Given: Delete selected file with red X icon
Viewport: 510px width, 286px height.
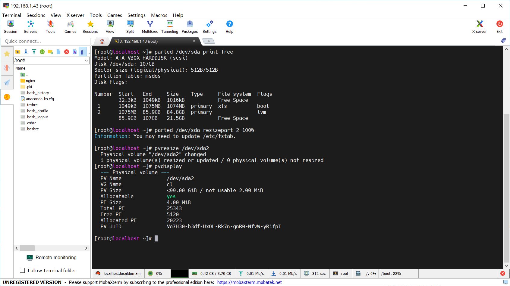Looking at the screenshot, I should (67, 52).
